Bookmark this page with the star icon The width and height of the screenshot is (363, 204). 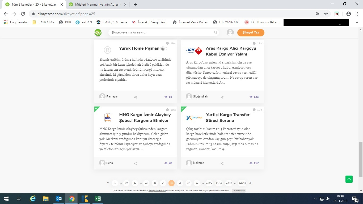point(326,14)
